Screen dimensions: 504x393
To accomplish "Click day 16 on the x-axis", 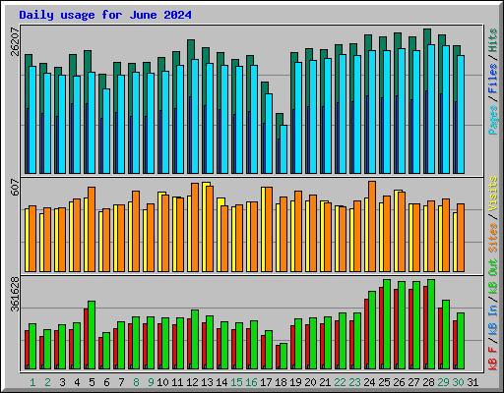I will 251,382.
